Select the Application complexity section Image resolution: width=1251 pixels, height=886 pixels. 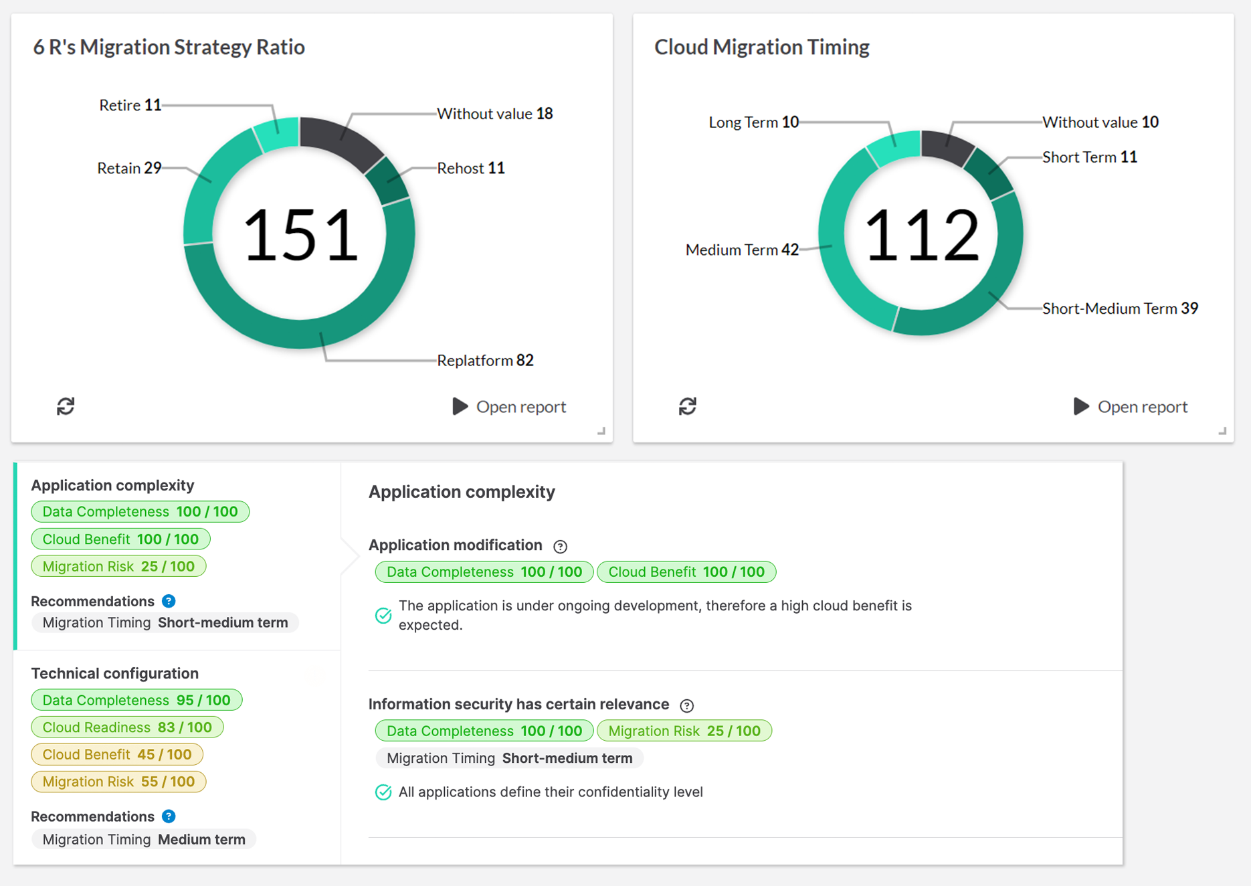178,556
